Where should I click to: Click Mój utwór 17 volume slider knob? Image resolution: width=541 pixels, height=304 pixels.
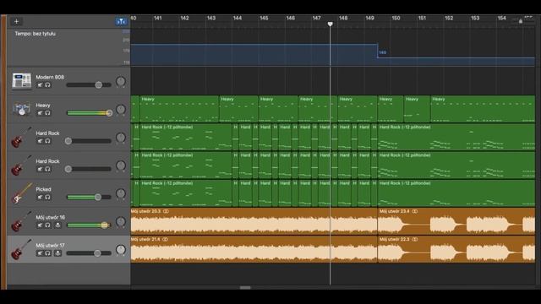click(98, 253)
